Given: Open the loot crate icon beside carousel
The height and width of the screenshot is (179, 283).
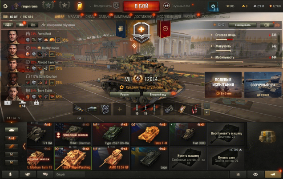Looking at the screenshot, I should 267,136.
